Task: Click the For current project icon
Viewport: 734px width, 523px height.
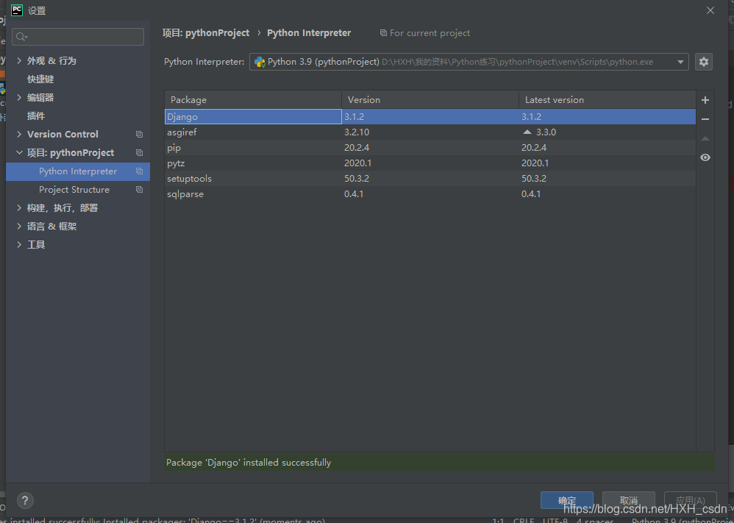Action: tap(383, 33)
